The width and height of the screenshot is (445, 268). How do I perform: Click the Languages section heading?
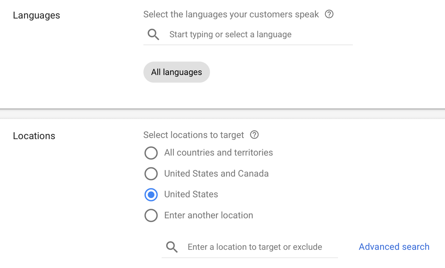tap(36, 16)
